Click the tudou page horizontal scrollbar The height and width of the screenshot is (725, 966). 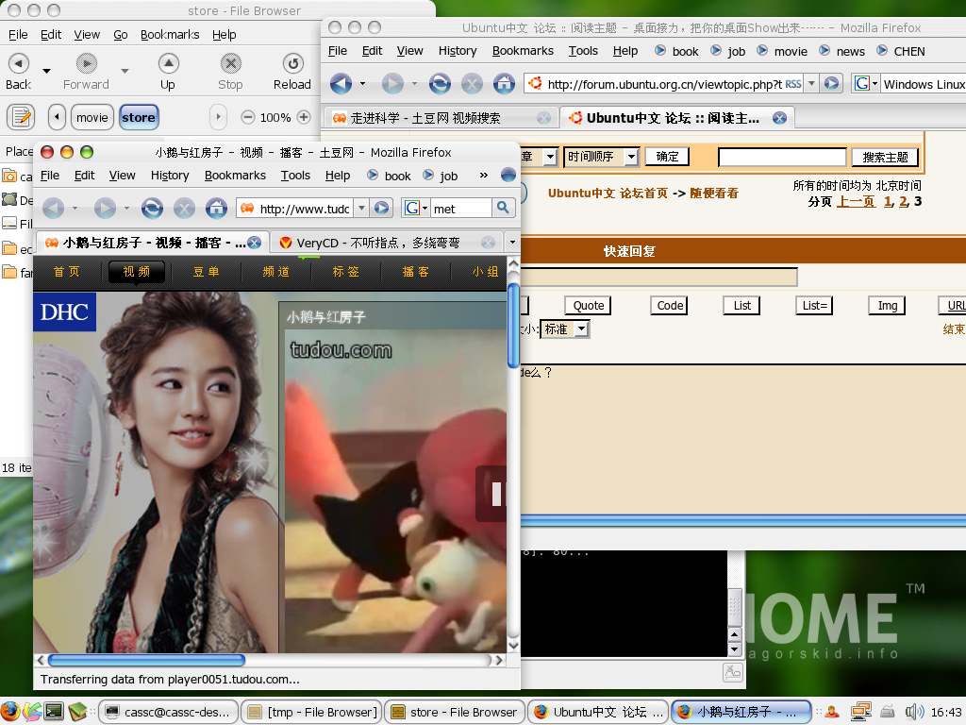coord(146,660)
